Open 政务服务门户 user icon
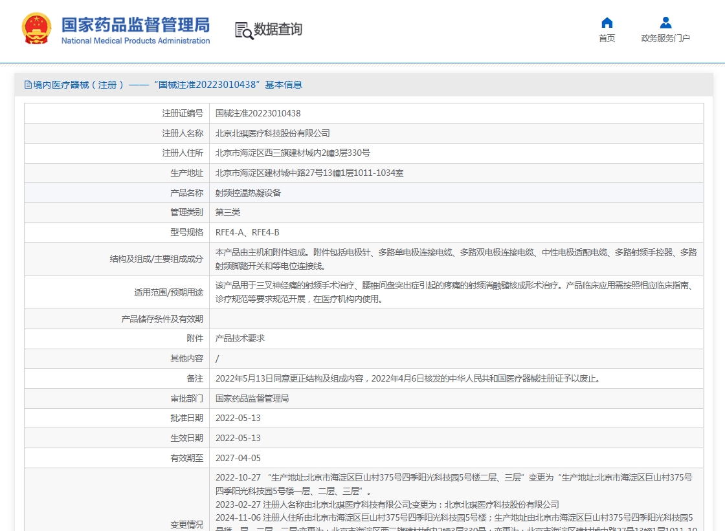 click(x=665, y=22)
